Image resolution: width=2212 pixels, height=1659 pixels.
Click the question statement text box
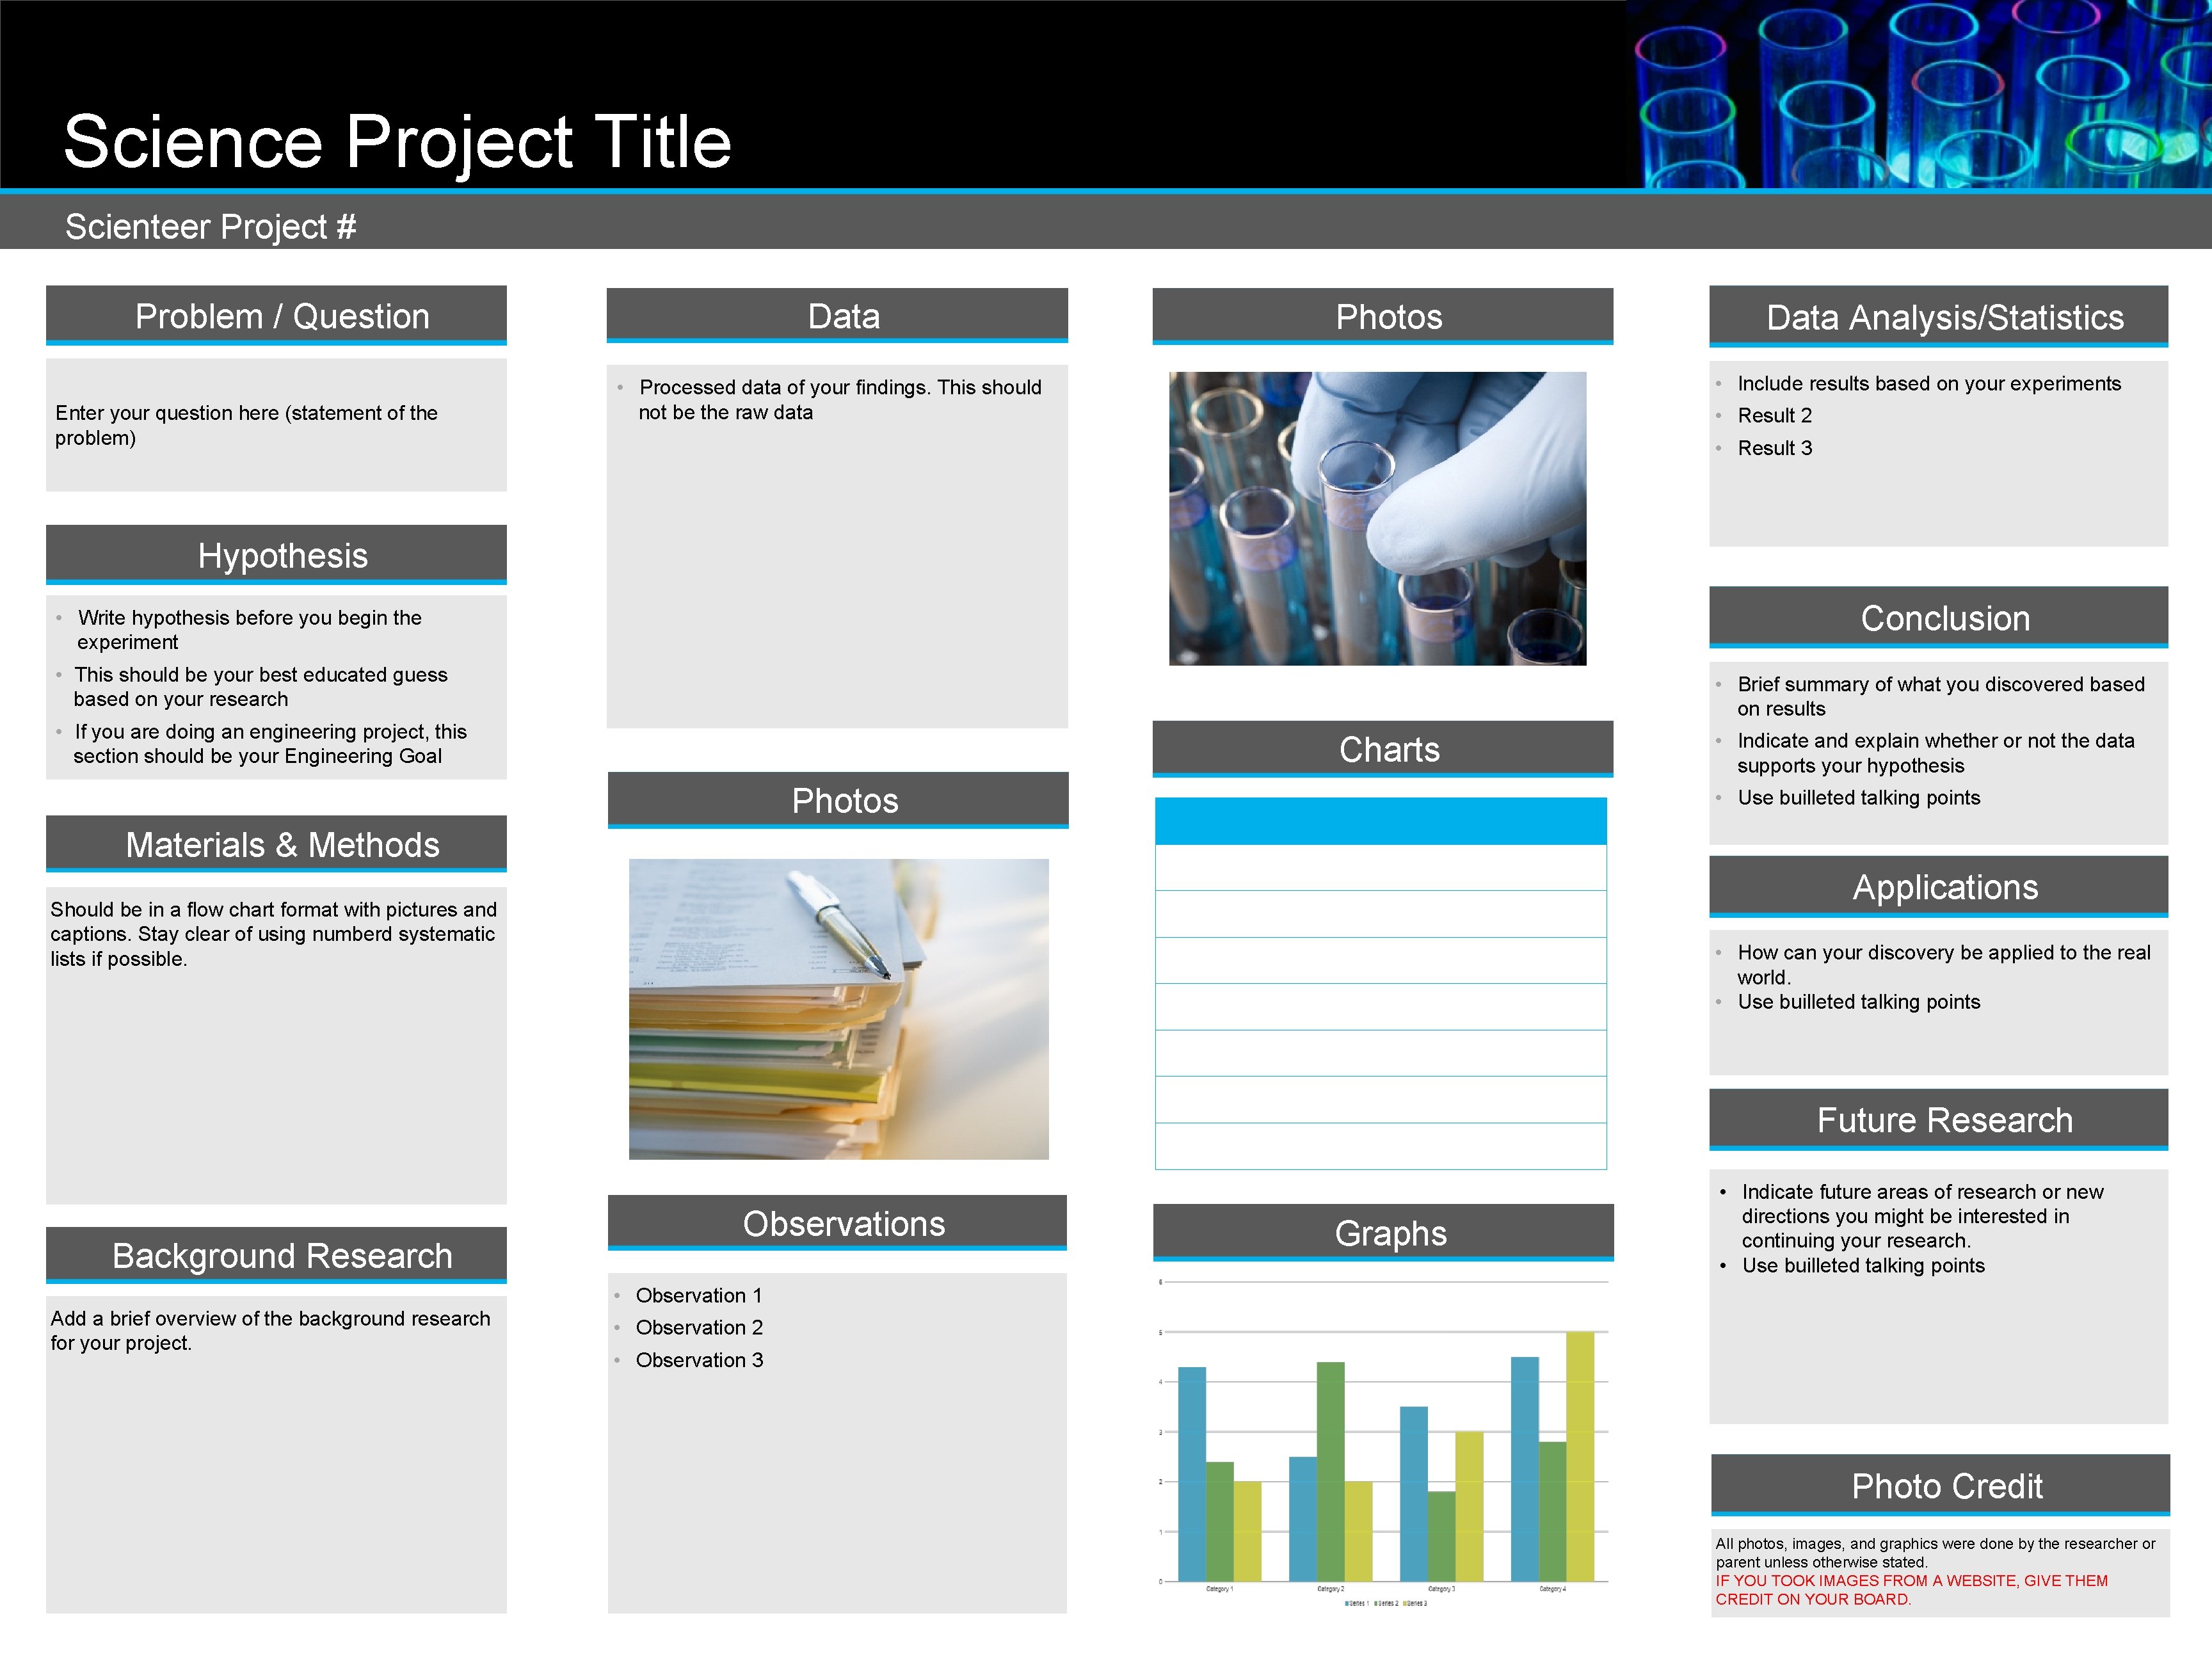(246, 425)
